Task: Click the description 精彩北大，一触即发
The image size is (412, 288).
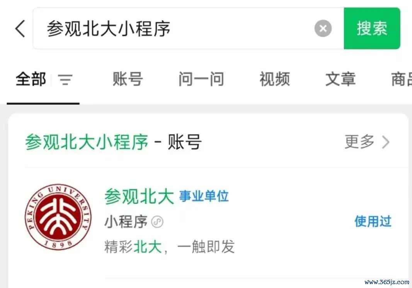Action: (x=170, y=247)
